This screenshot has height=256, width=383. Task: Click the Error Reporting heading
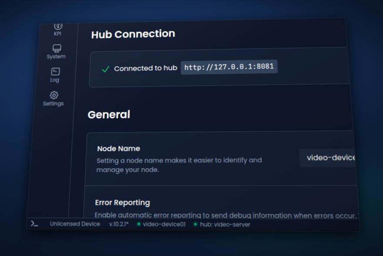coord(122,203)
